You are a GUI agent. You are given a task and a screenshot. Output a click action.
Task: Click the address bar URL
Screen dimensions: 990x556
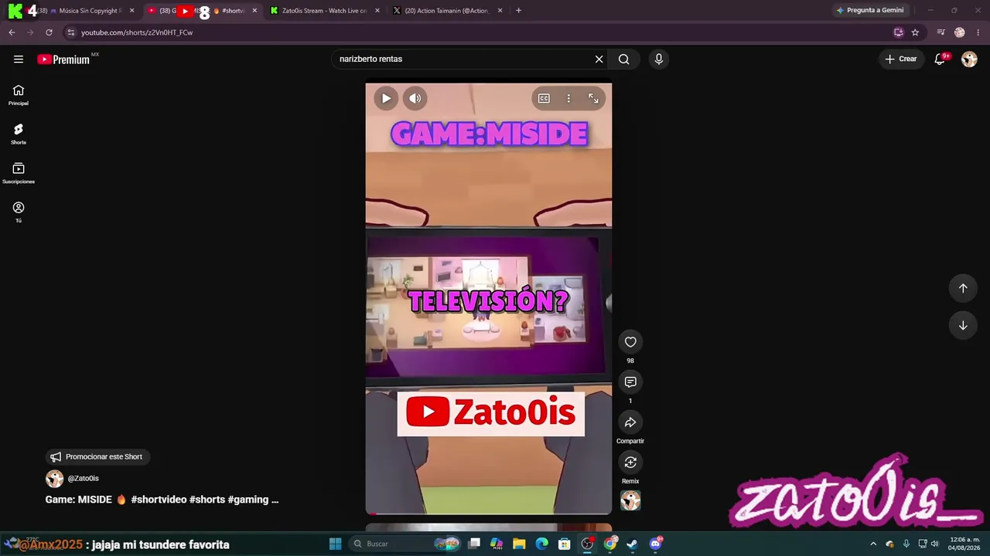[137, 32]
